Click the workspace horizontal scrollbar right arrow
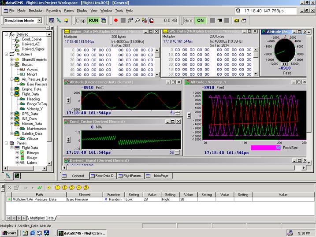This screenshot has height=237, width=316. (304, 167)
